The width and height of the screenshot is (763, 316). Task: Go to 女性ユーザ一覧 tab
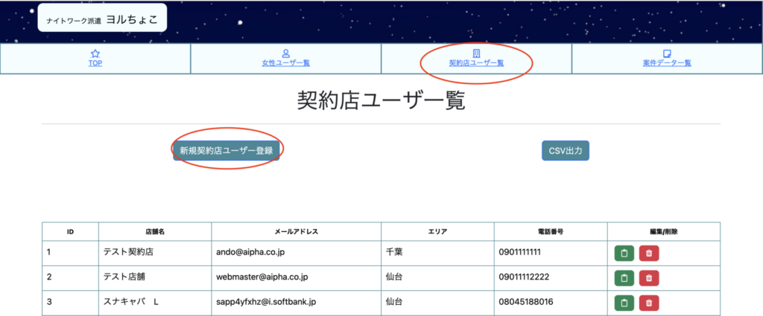click(285, 63)
